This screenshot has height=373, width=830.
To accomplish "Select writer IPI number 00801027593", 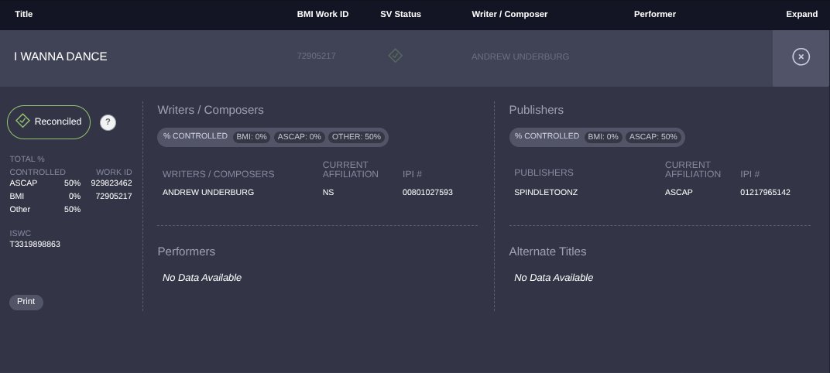I will tap(427, 193).
